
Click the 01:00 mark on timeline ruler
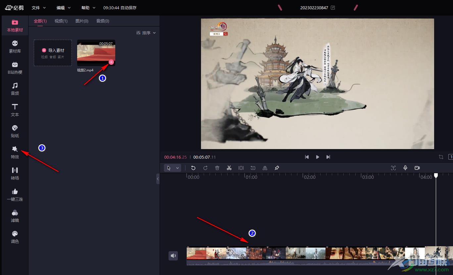pos(251,177)
